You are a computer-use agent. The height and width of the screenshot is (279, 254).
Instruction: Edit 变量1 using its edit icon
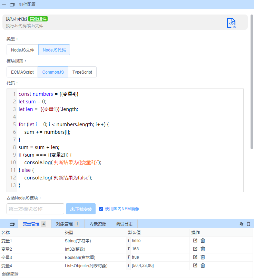tap(195, 241)
